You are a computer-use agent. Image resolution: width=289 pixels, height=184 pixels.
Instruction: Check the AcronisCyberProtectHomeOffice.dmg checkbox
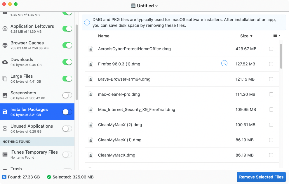[271, 49]
